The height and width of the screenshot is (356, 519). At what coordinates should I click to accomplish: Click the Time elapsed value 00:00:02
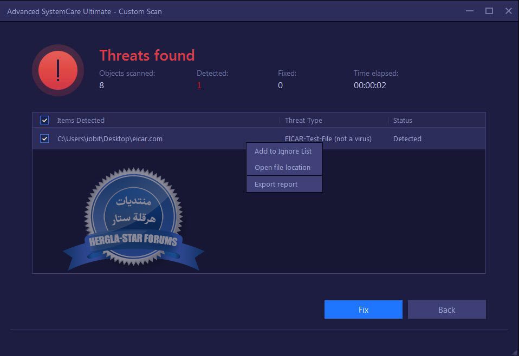click(369, 85)
